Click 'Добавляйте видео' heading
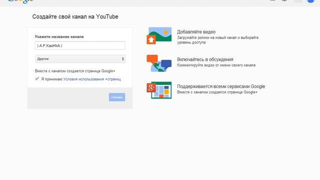 tap(196, 32)
